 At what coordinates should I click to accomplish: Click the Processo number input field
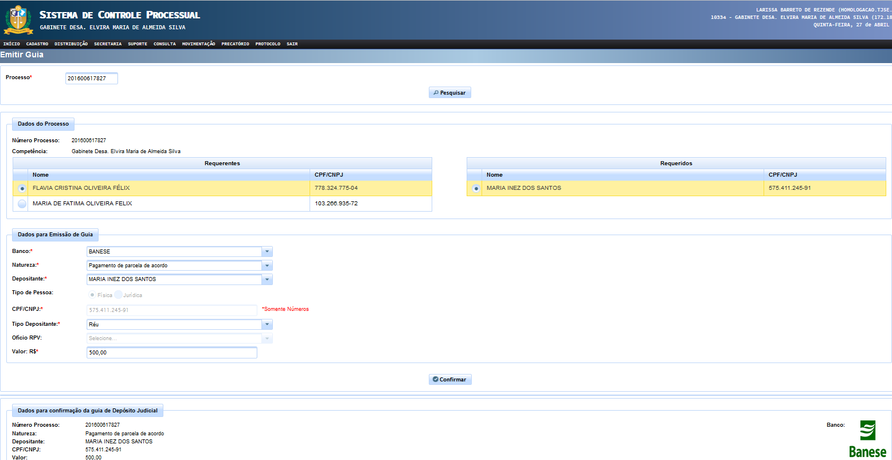coord(91,79)
